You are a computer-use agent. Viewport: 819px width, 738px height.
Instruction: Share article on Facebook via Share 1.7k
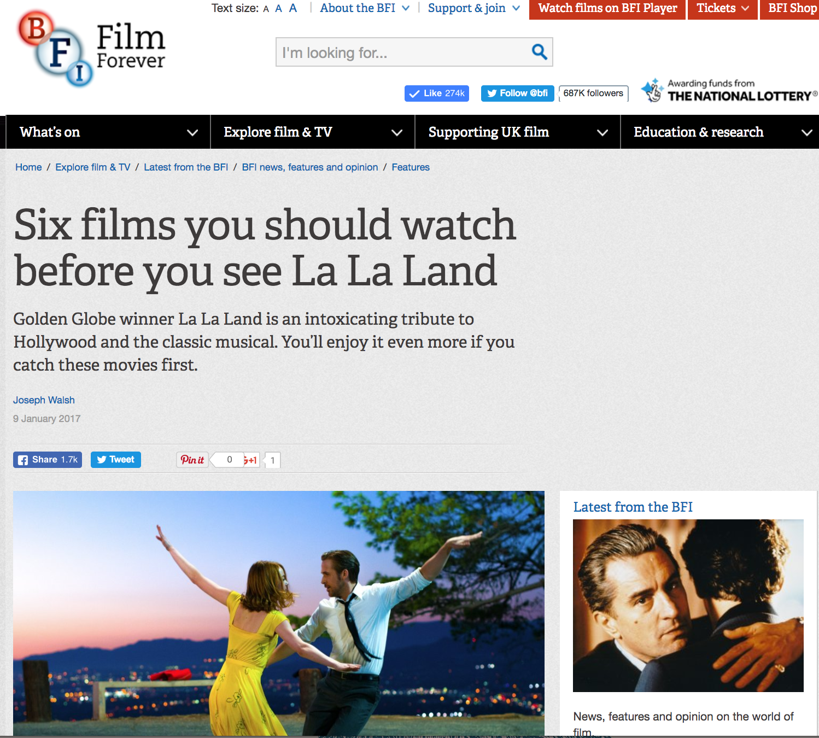tap(48, 460)
